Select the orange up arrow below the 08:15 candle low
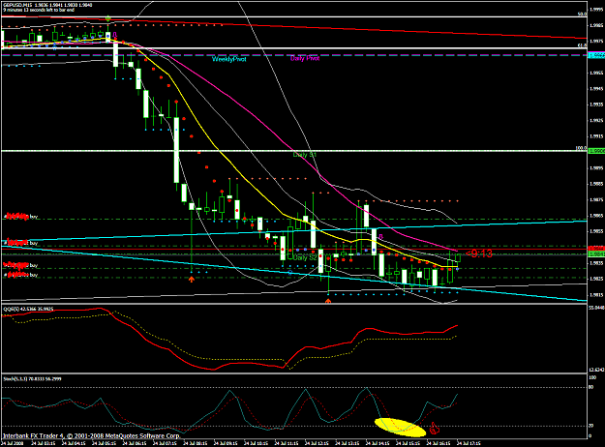 (192, 279)
